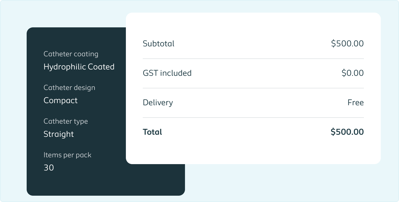Select the bold Total amount $500.00
Screen dimensions: 399x202
click(347, 132)
